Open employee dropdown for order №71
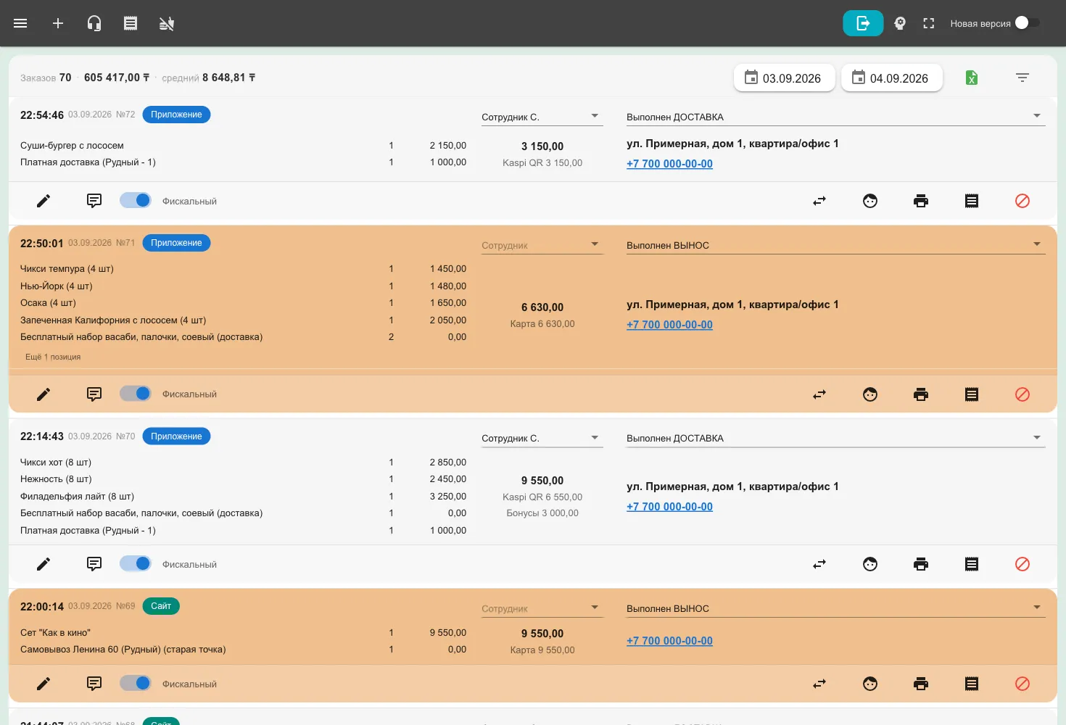This screenshot has width=1066, height=725. pyautogui.click(x=542, y=245)
